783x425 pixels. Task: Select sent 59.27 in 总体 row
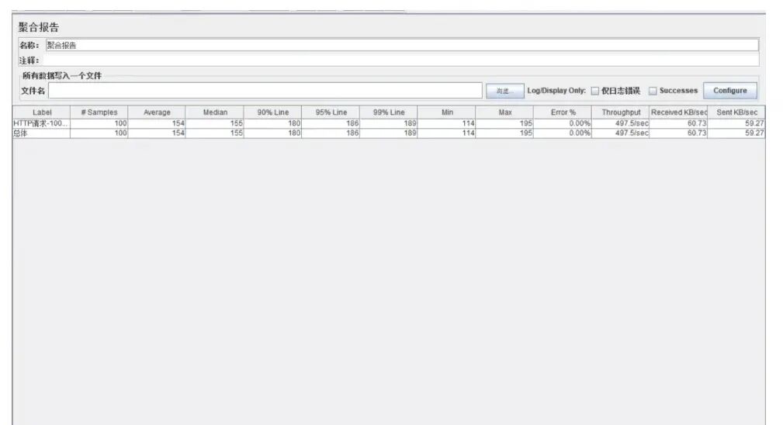[x=736, y=133]
